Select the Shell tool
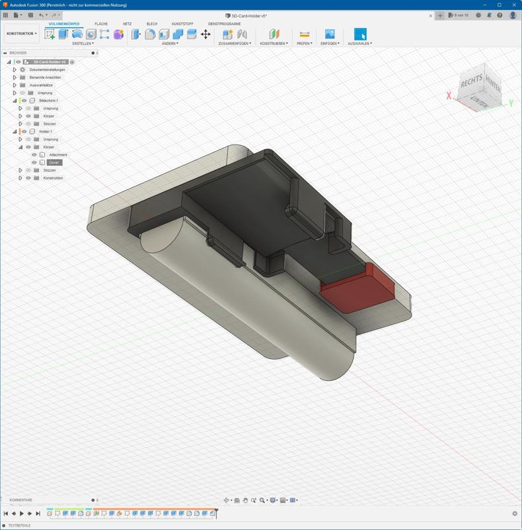 tap(164, 34)
